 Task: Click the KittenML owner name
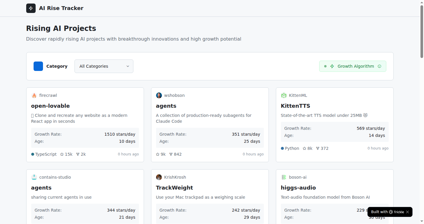tap(298, 95)
